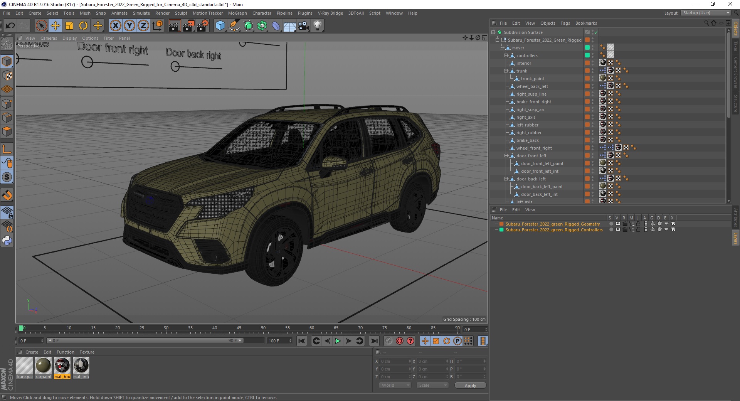Open Render Settings icon

[x=202, y=26]
